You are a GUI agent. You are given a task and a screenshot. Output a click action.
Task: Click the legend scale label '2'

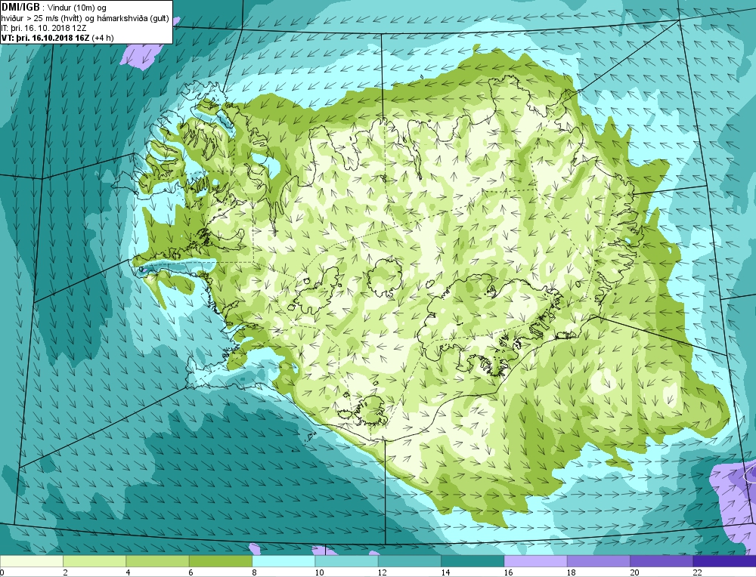65,572
